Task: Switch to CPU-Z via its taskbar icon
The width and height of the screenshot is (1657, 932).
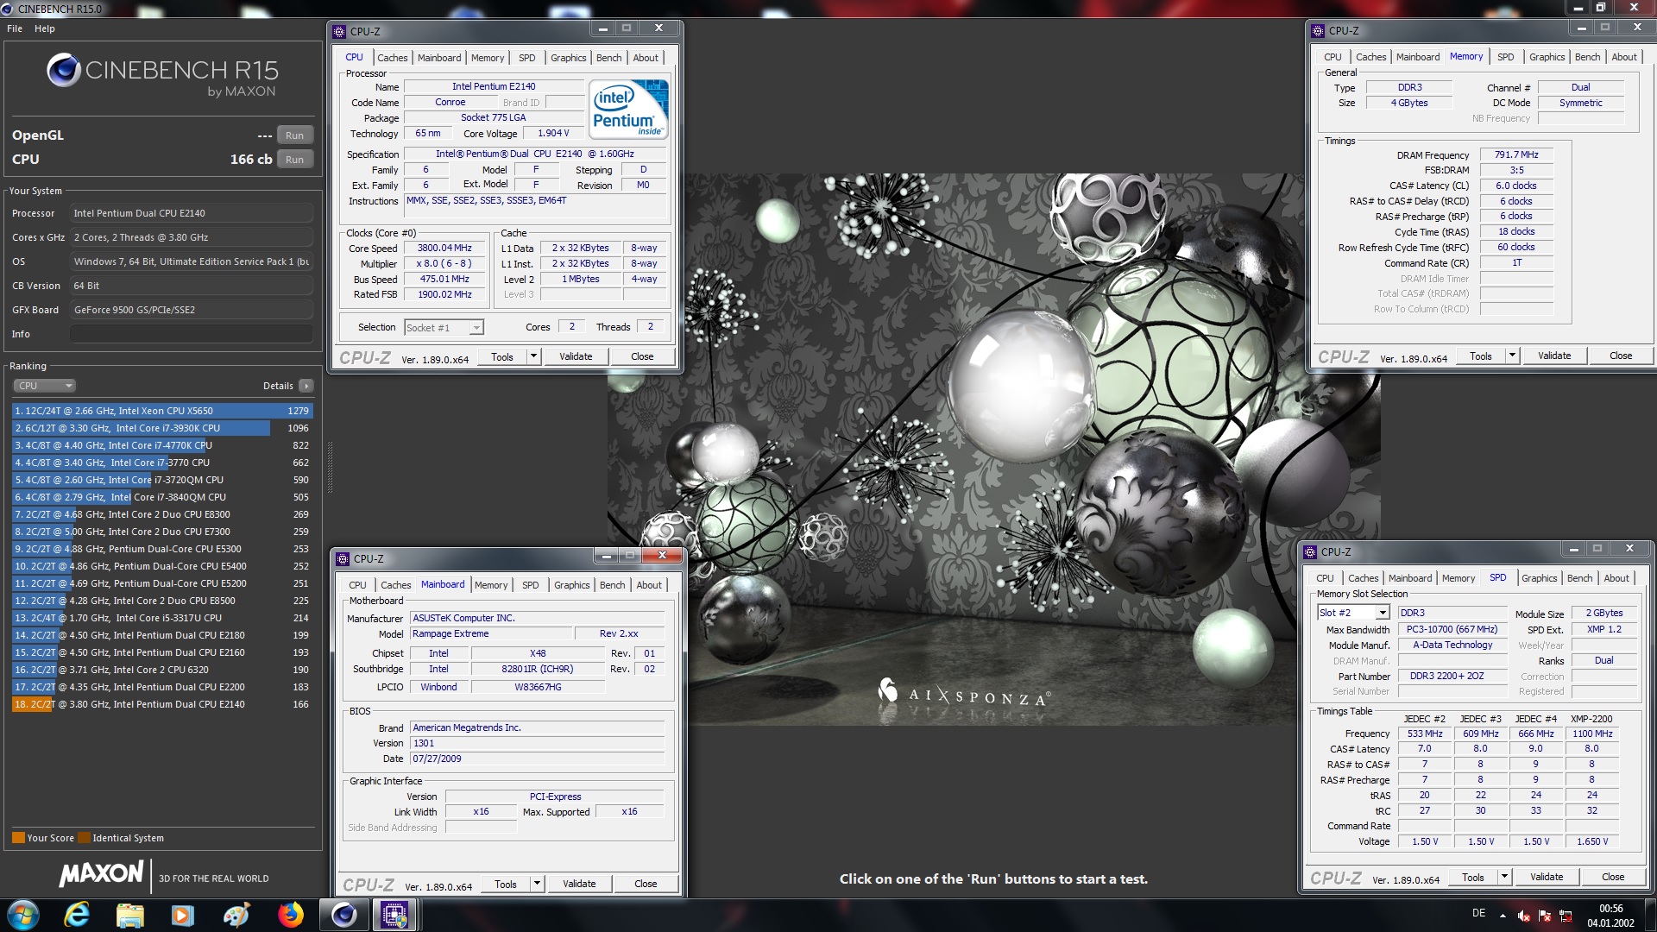Action: 395,915
